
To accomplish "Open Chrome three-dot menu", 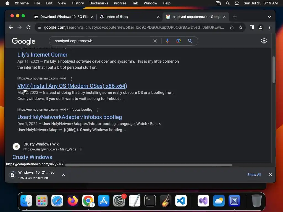I will tap(269, 27).
